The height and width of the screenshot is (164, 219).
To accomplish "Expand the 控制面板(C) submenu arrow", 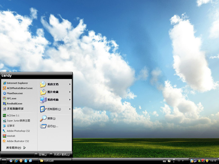I will [70, 109].
